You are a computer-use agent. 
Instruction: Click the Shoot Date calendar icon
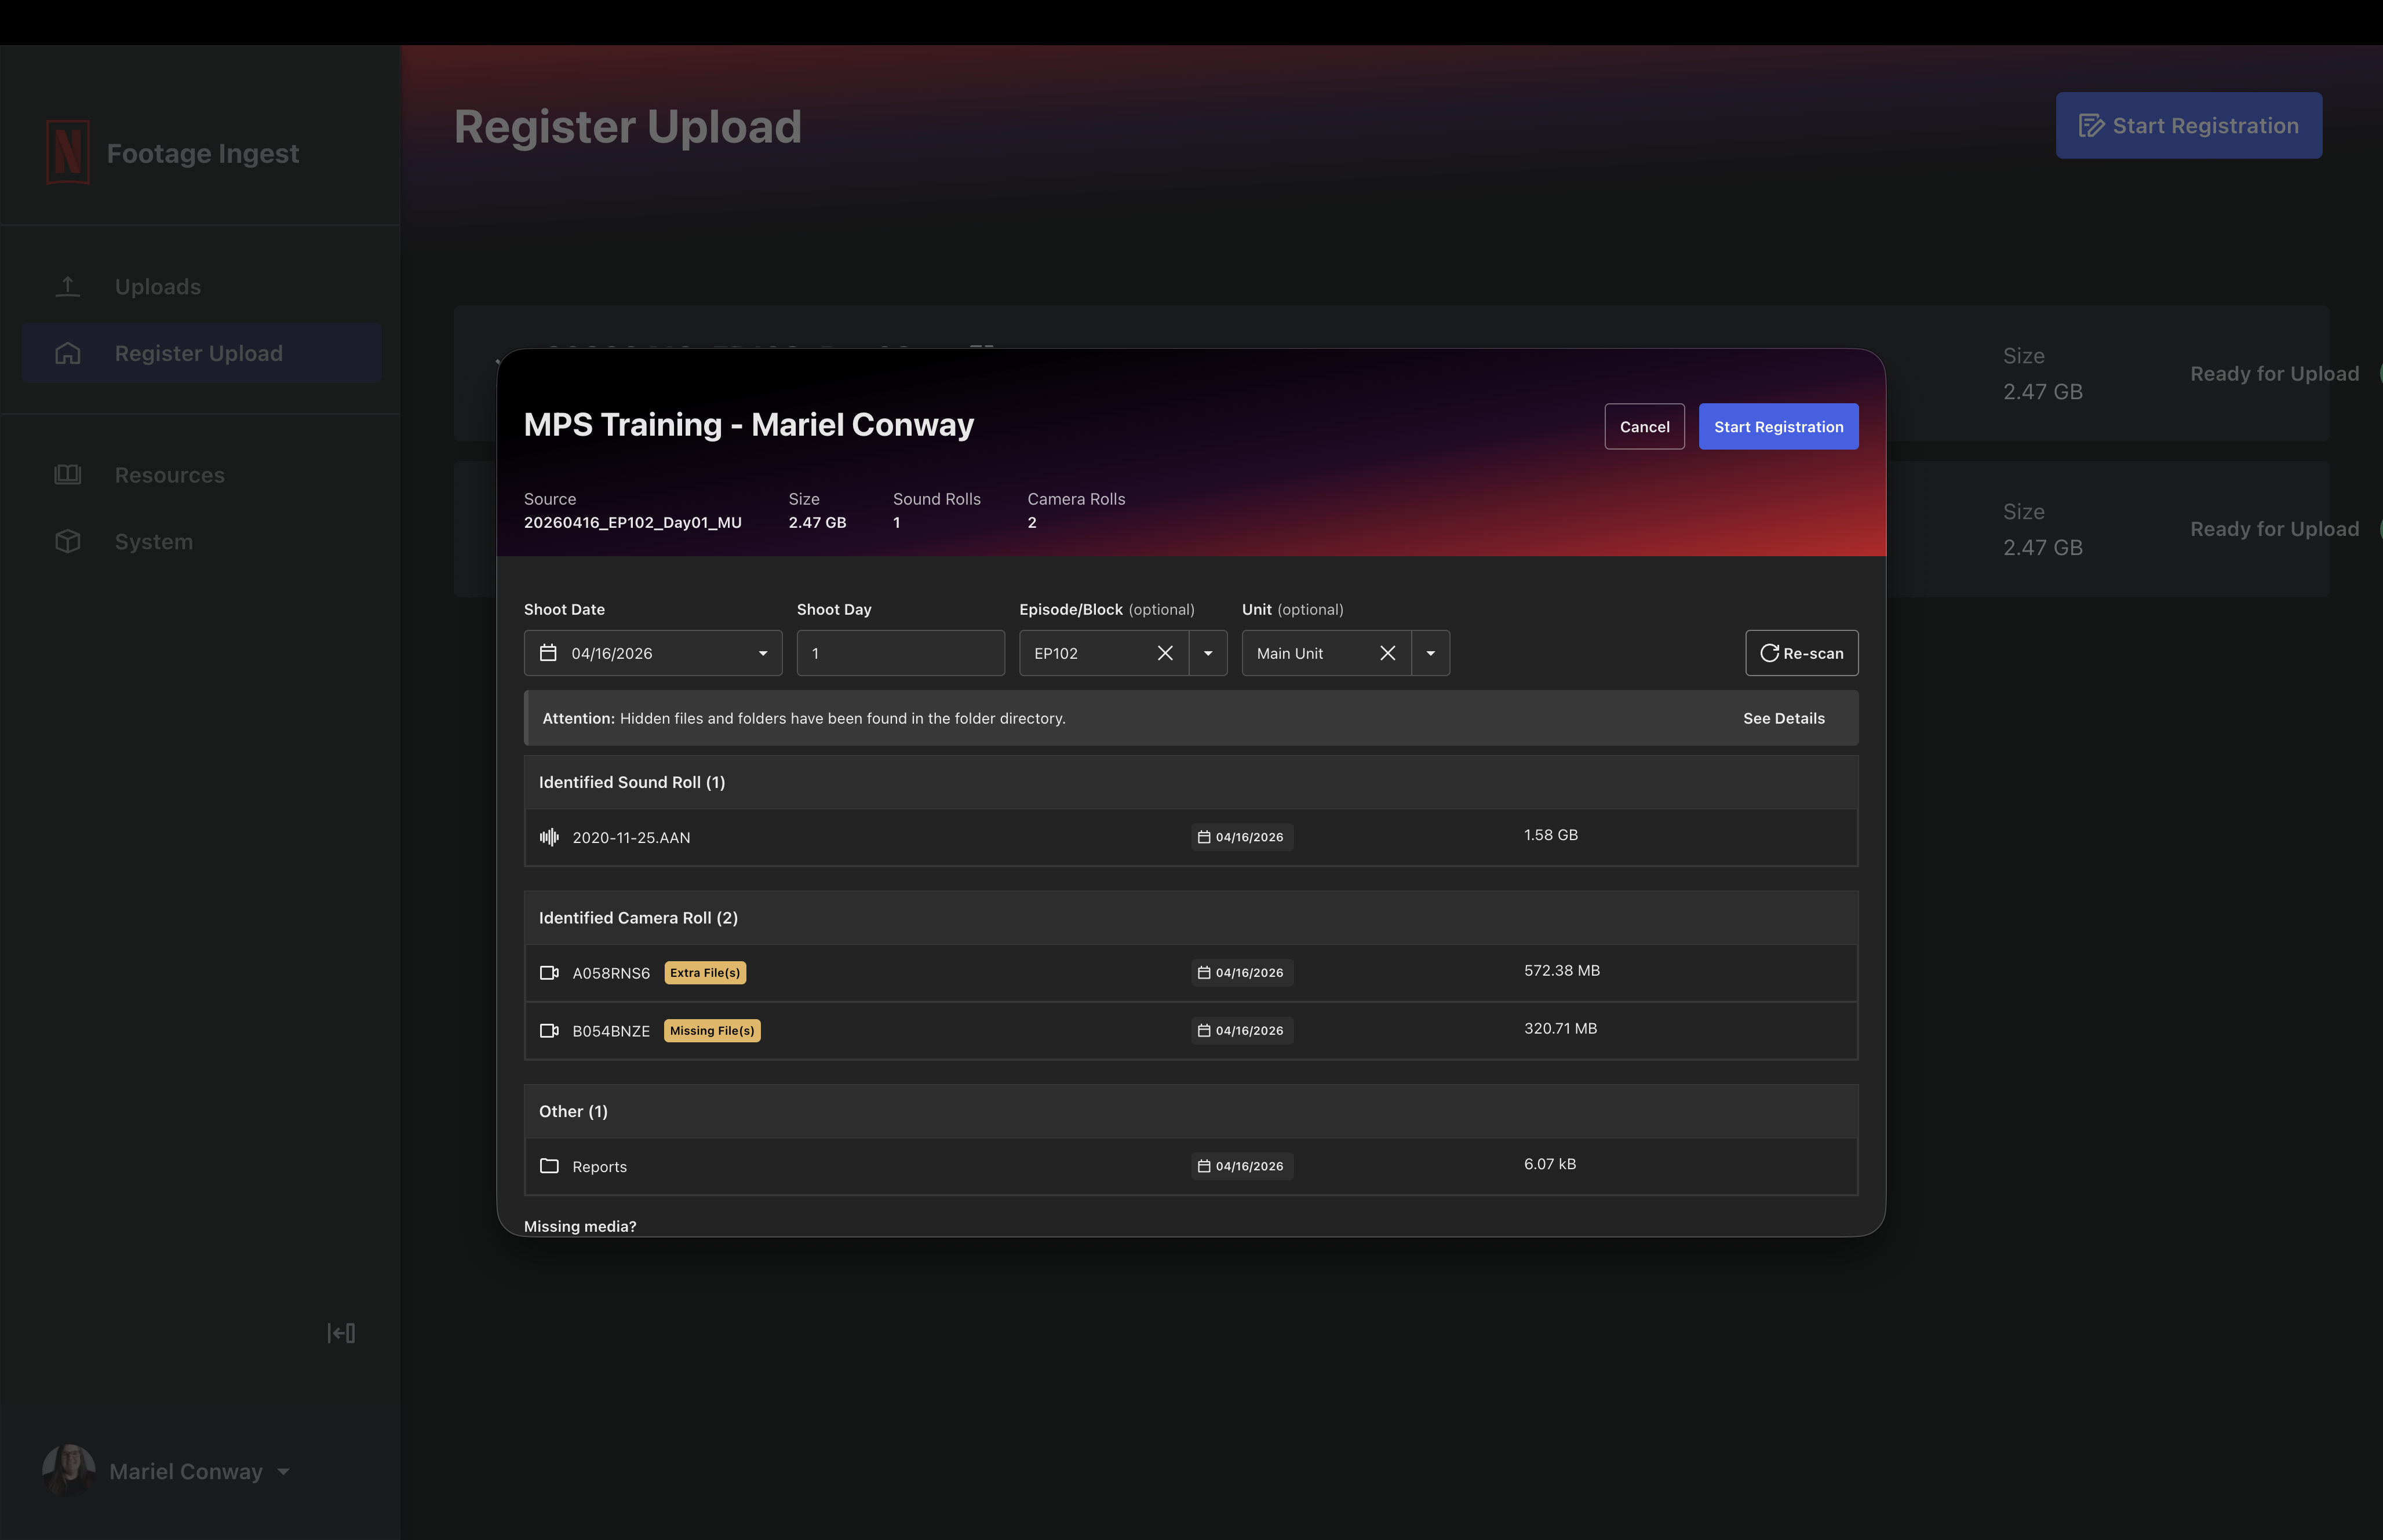point(548,653)
